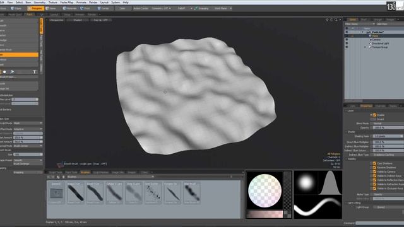Click the Mesh item icon in Items list
The width and height of the screenshot is (404, 227).
371,36
